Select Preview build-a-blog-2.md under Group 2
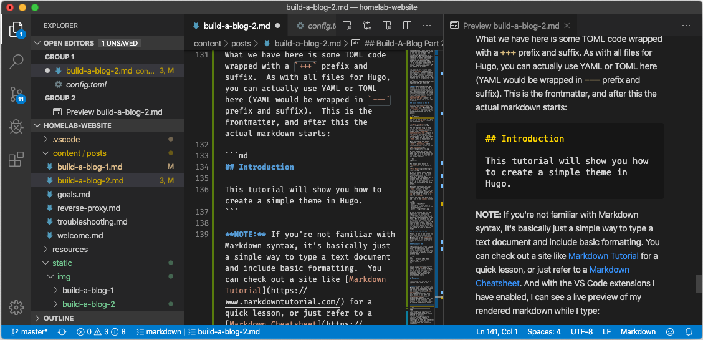This screenshot has height=340, width=703. click(108, 112)
